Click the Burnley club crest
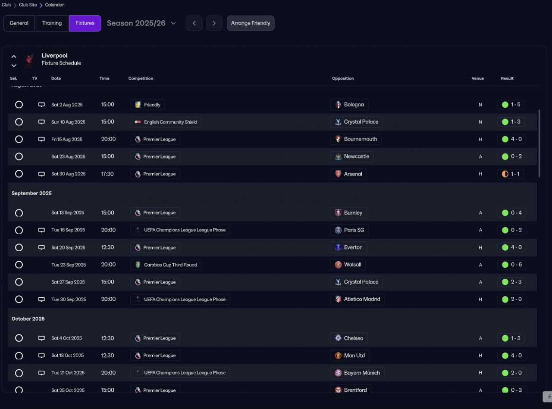This screenshot has width=552, height=409. click(338, 213)
